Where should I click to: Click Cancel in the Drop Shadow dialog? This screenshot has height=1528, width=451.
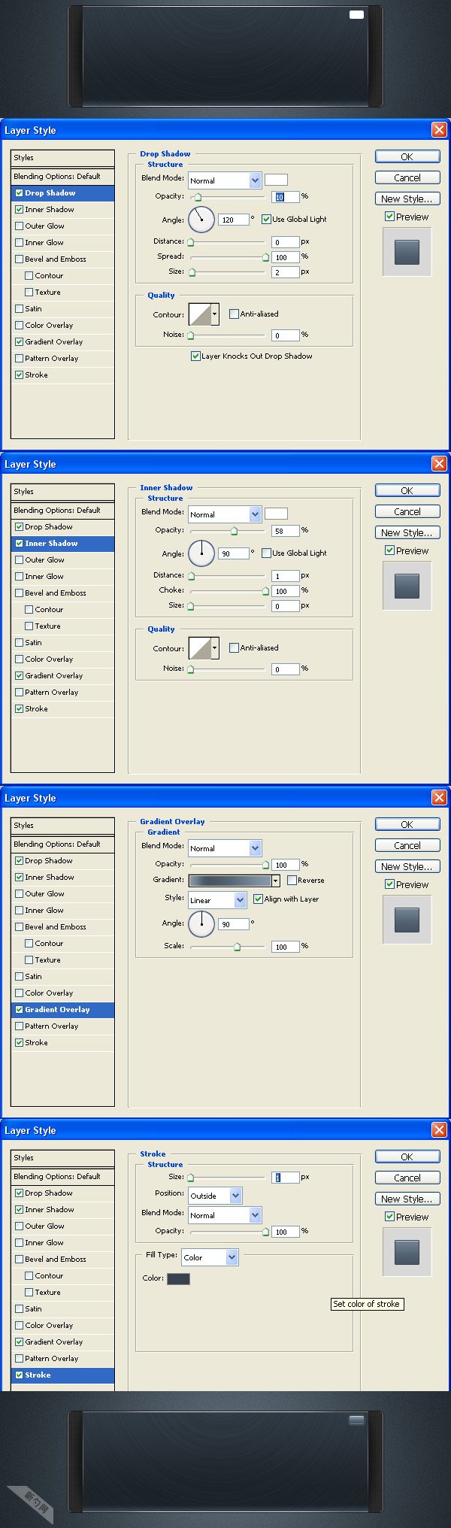(407, 177)
